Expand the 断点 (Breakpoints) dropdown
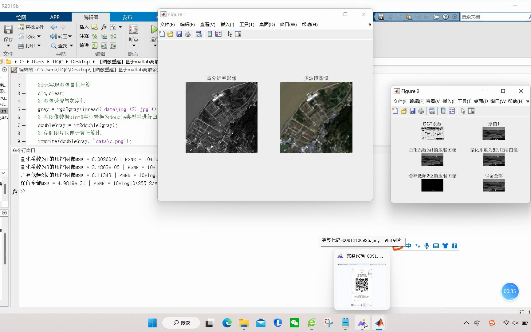 (x=133, y=46)
